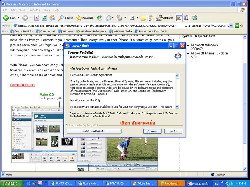Click the Windows start button

point(12,183)
